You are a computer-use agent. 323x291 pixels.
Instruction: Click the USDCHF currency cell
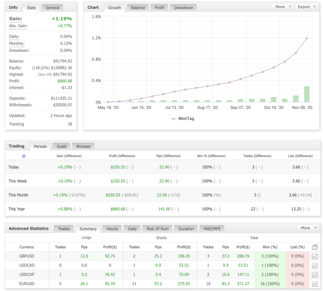tap(27, 275)
